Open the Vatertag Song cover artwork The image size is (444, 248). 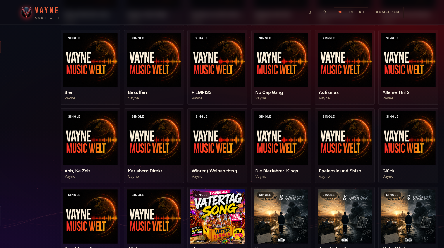point(218,216)
